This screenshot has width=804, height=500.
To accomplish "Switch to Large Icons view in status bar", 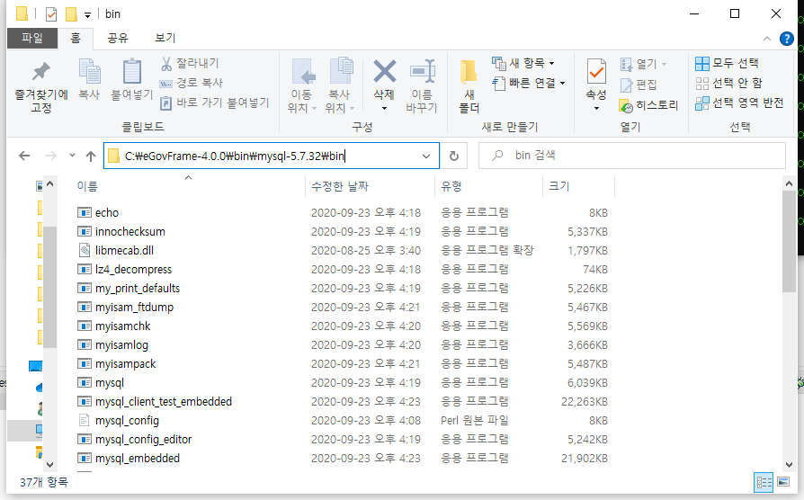I will (x=783, y=482).
